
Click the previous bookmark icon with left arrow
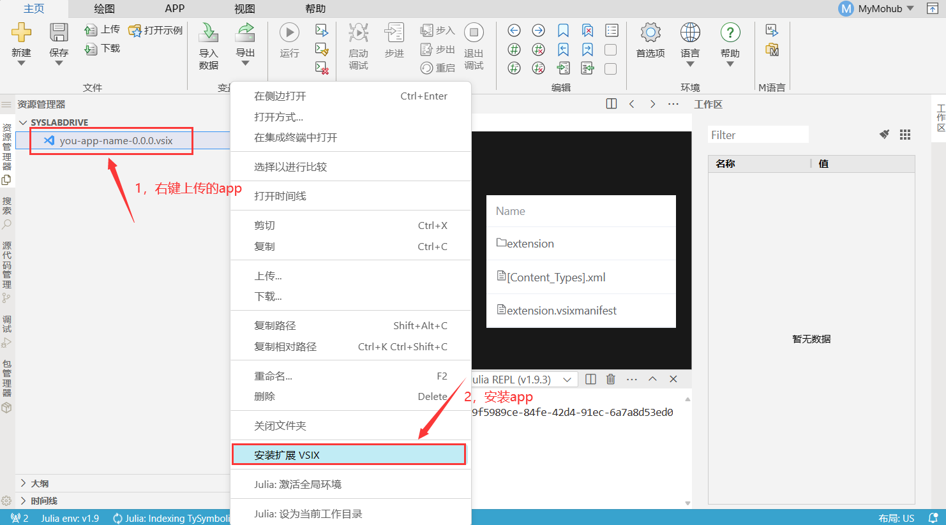click(563, 50)
